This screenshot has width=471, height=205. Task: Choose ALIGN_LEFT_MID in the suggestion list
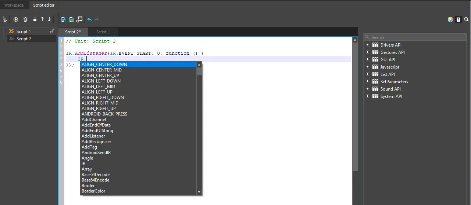coord(98,87)
